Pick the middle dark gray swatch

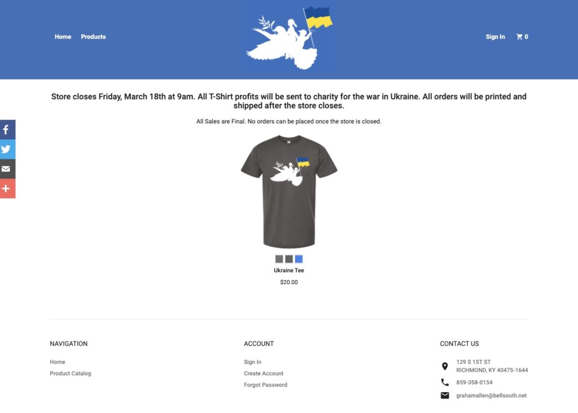[289, 259]
